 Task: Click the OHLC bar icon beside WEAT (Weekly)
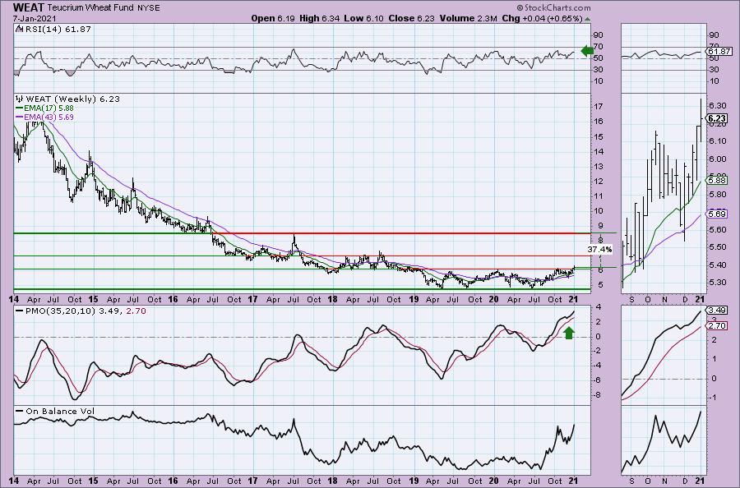pyautogui.click(x=20, y=99)
